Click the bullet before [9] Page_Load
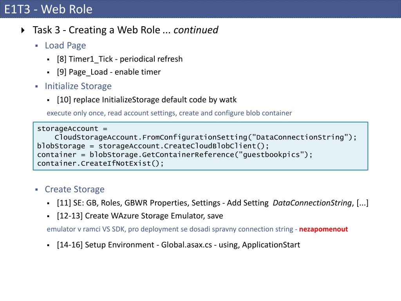401x301 pixels. tap(48, 73)
